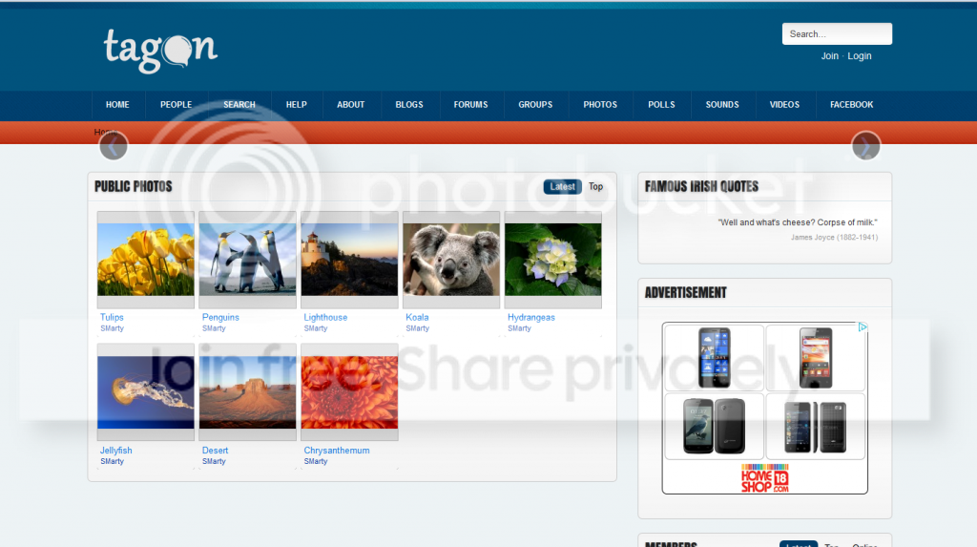977x547 pixels.
Task: Select the Latest tab in Public Photos
Action: coord(563,186)
